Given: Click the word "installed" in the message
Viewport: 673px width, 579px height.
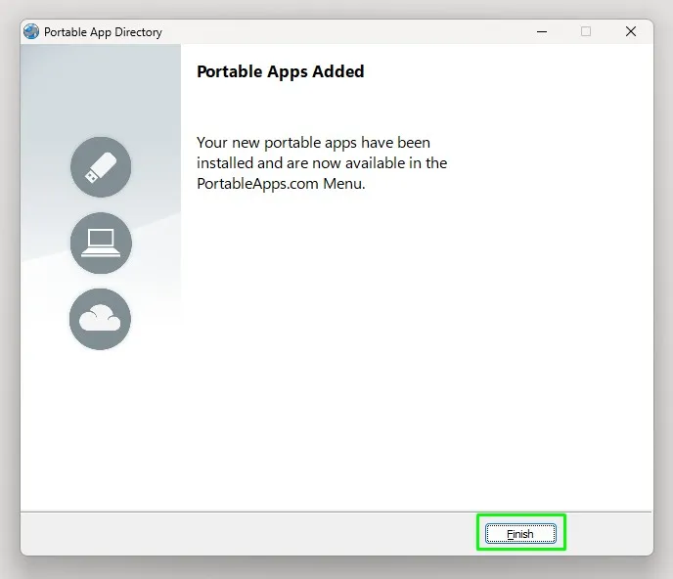Looking at the screenshot, I should coord(225,163).
